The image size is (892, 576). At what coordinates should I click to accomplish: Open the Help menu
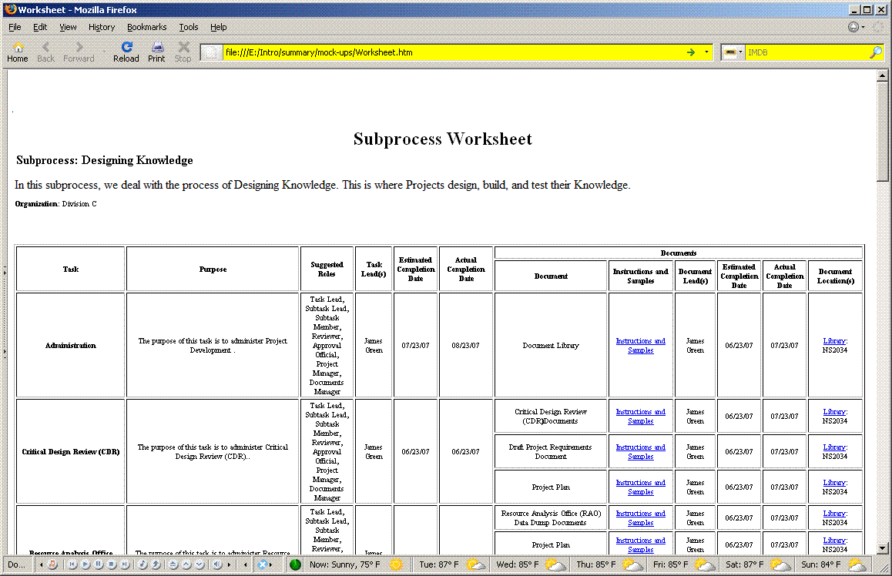219,27
